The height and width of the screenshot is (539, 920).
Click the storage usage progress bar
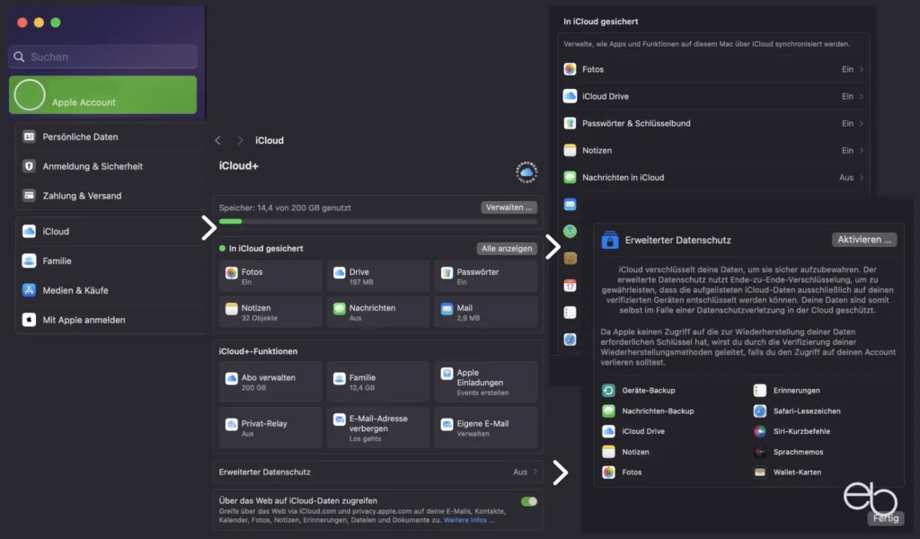[378, 221]
